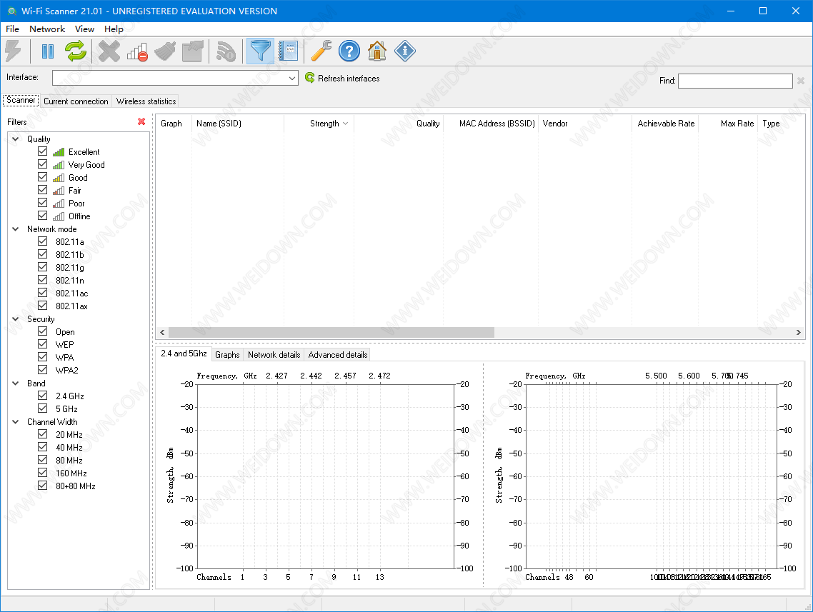Open help with the blue question mark icon

(349, 51)
